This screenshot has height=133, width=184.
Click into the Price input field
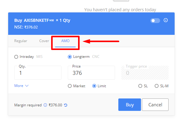[x=91, y=73]
